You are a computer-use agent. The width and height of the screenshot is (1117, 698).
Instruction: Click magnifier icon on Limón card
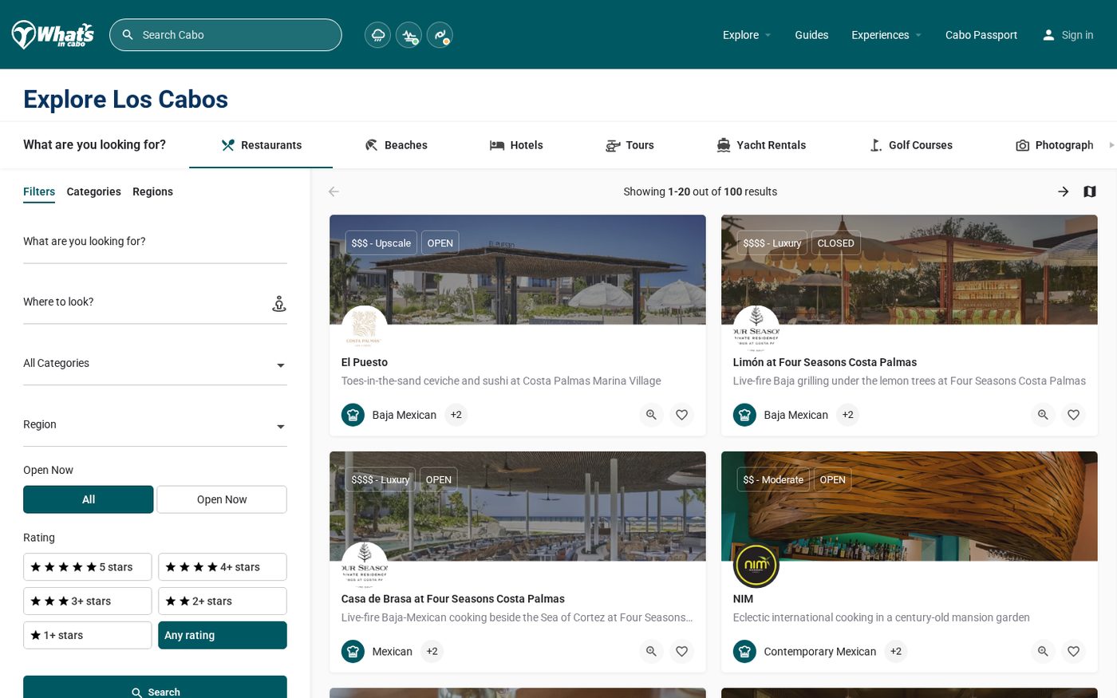(1043, 415)
